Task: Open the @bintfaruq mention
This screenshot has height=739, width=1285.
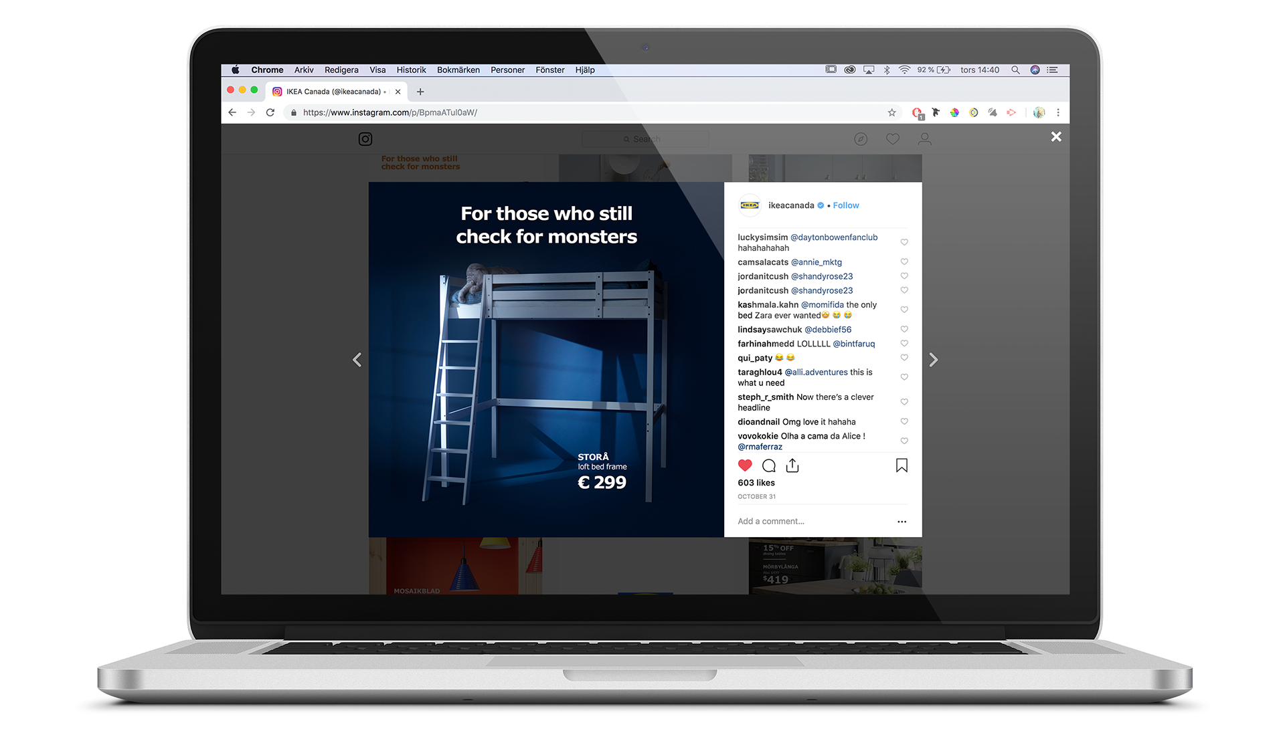Action: [x=854, y=344]
